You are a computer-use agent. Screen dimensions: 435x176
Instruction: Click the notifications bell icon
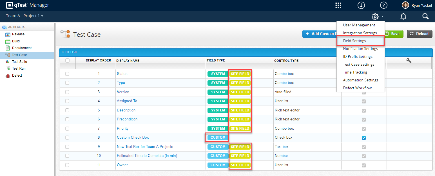403,17
